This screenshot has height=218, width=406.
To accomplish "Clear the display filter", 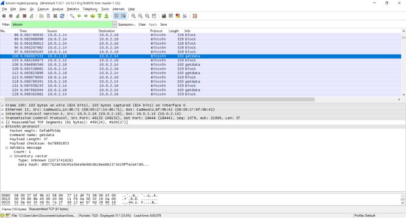I will [x=142, y=24].
